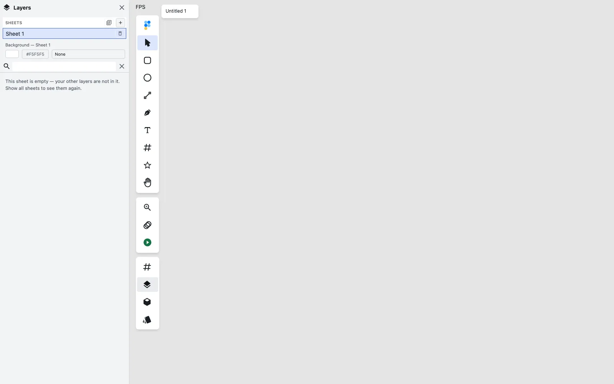Screen dimensions: 614x384
Task: Activate the zoom magnifier tool
Action: pyautogui.click(x=147, y=207)
